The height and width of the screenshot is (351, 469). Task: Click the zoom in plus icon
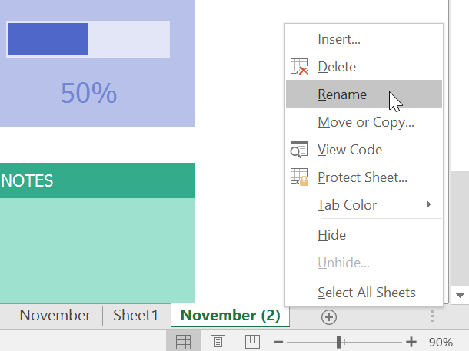(x=411, y=342)
